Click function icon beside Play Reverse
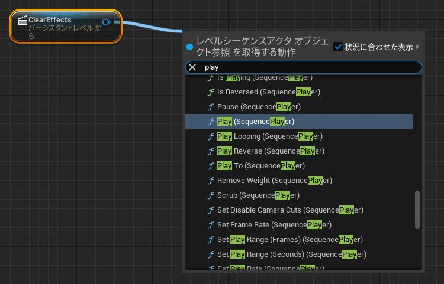Screen dimensions: 444x284 pos(210,151)
